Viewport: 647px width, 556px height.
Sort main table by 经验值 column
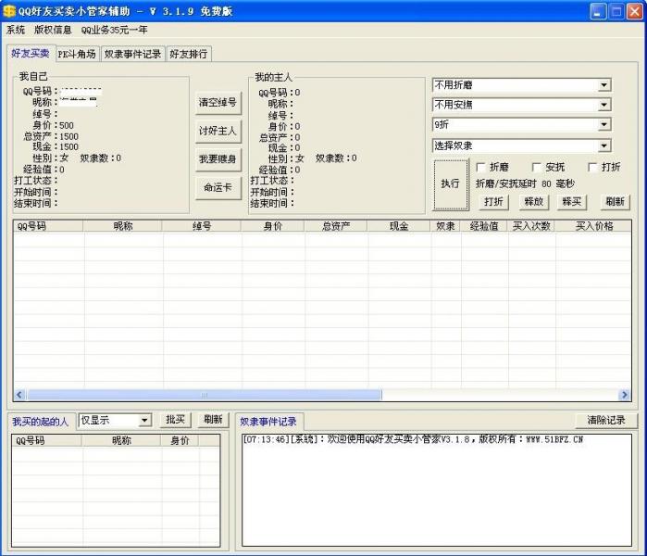pos(484,226)
